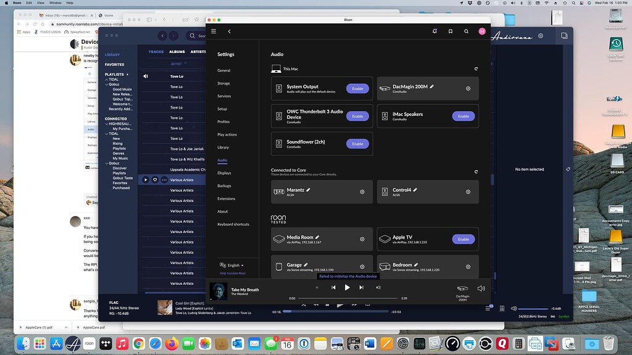The height and width of the screenshot is (355, 632).
Task: Open Roon search with the magnifier icon
Action: point(466,31)
